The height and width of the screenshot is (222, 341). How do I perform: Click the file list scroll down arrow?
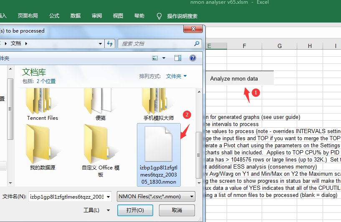pos(199,183)
